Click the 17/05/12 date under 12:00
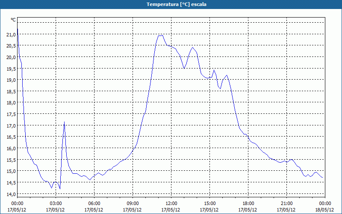Screen dimensions: 342x214 click(171, 210)
